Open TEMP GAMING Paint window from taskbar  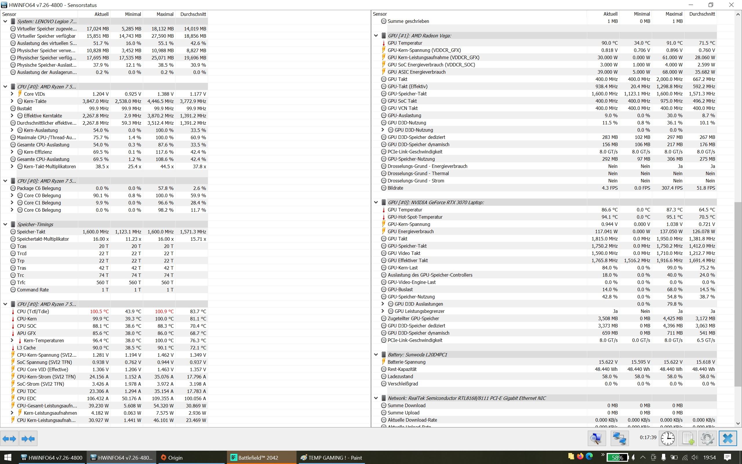331,458
